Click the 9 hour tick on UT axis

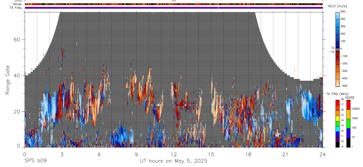tap(136, 154)
